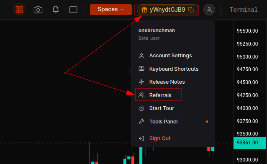Click the Beta_user label
This screenshot has height=164, width=267.
tap(149, 38)
